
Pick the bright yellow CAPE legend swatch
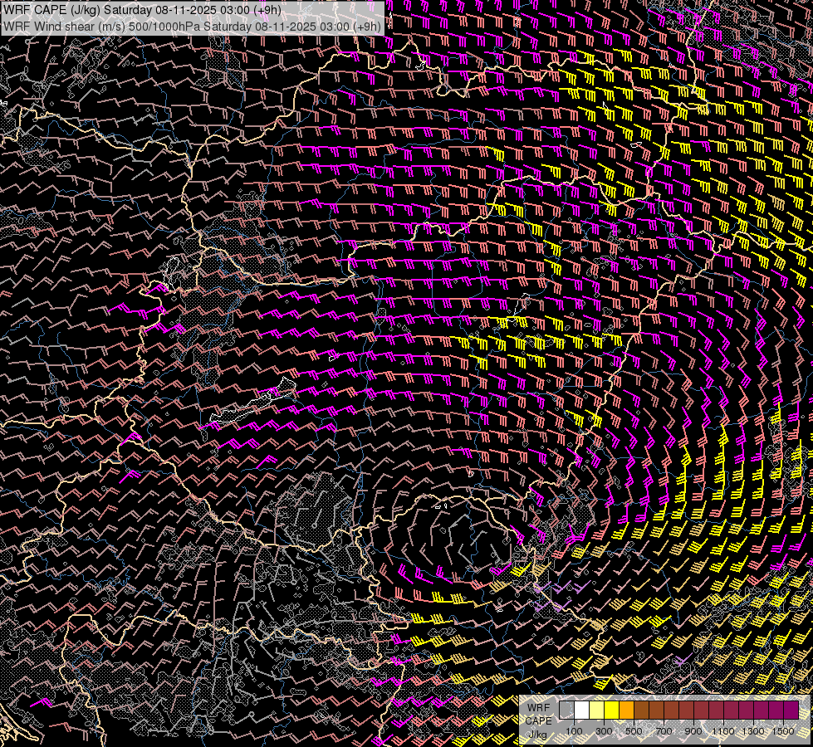611,710
